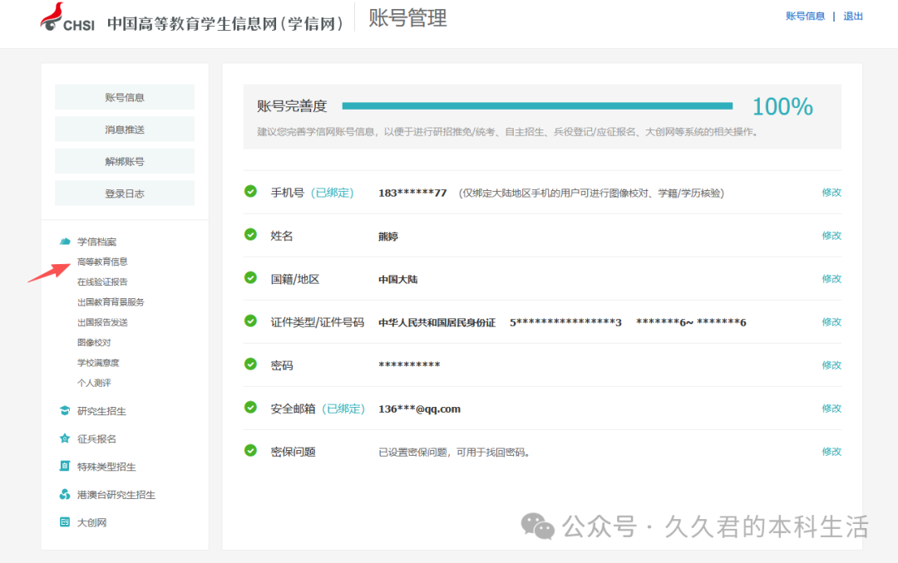Click the green check icon beside 安全邮箱
This screenshot has height=563, width=898.
(x=250, y=407)
